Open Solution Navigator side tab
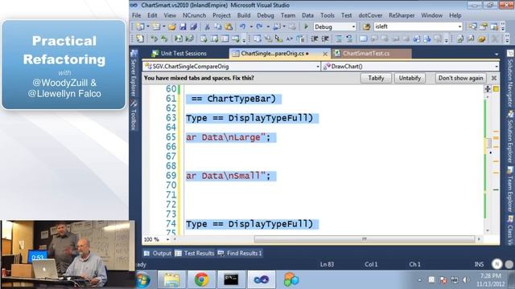515x289 pixels. (x=510, y=79)
